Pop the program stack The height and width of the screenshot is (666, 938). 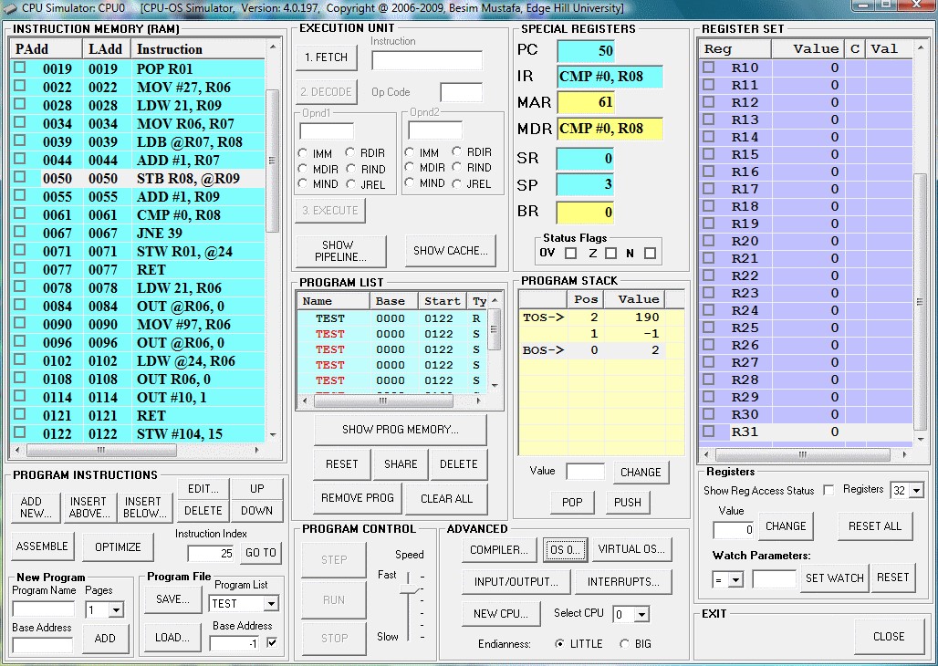pos(572,502)
